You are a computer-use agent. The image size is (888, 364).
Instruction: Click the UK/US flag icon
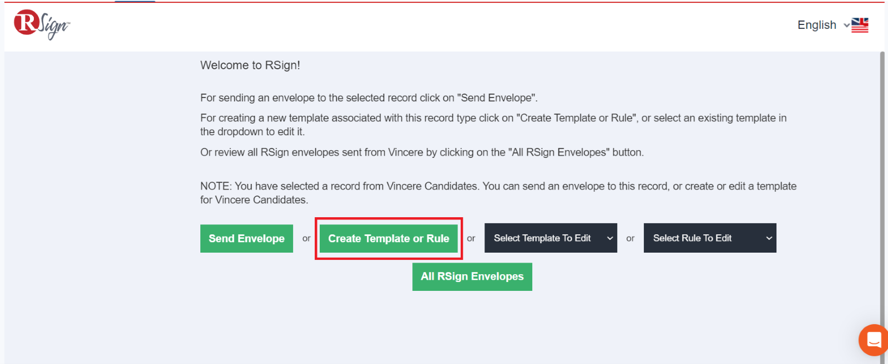click(x=860, y=25)
